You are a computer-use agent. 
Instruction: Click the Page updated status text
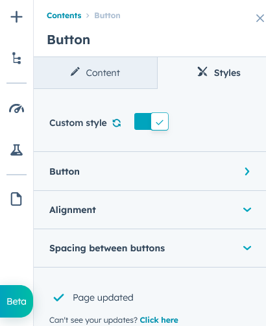tap(103, 297)
